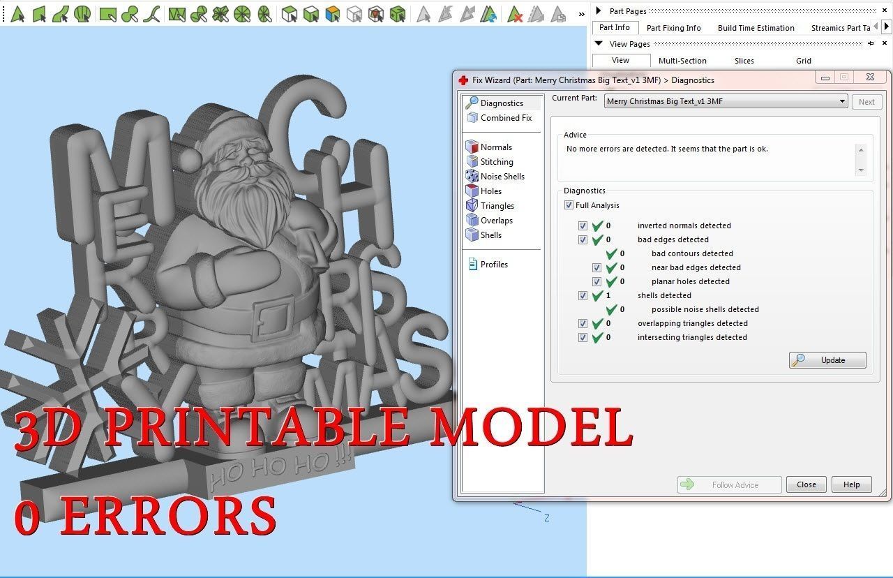Click the Next button beside Current Part

866,102
